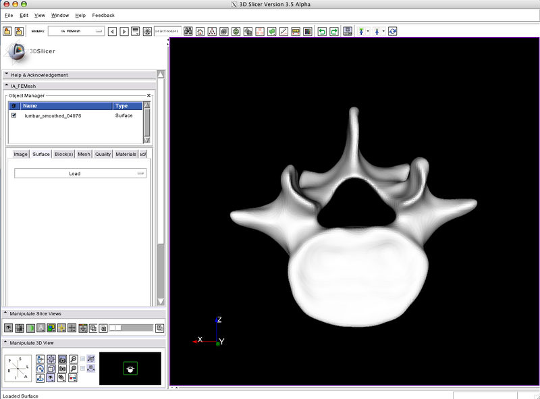This screenshot has width=540, height=399.
Task: Open the Feedback menu
Action: tap(103, 15)
